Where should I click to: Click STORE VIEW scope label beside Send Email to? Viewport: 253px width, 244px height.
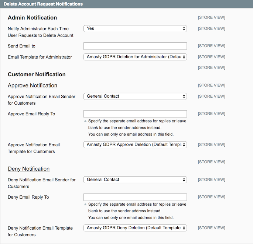click(211, 46)
